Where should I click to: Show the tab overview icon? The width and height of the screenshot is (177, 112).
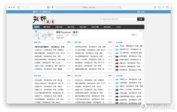[167, 7]
